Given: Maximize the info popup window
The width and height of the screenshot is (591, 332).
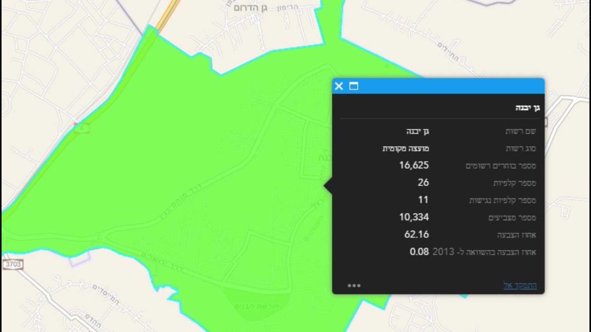Looking at the screenshot, I should coord(354,86).
